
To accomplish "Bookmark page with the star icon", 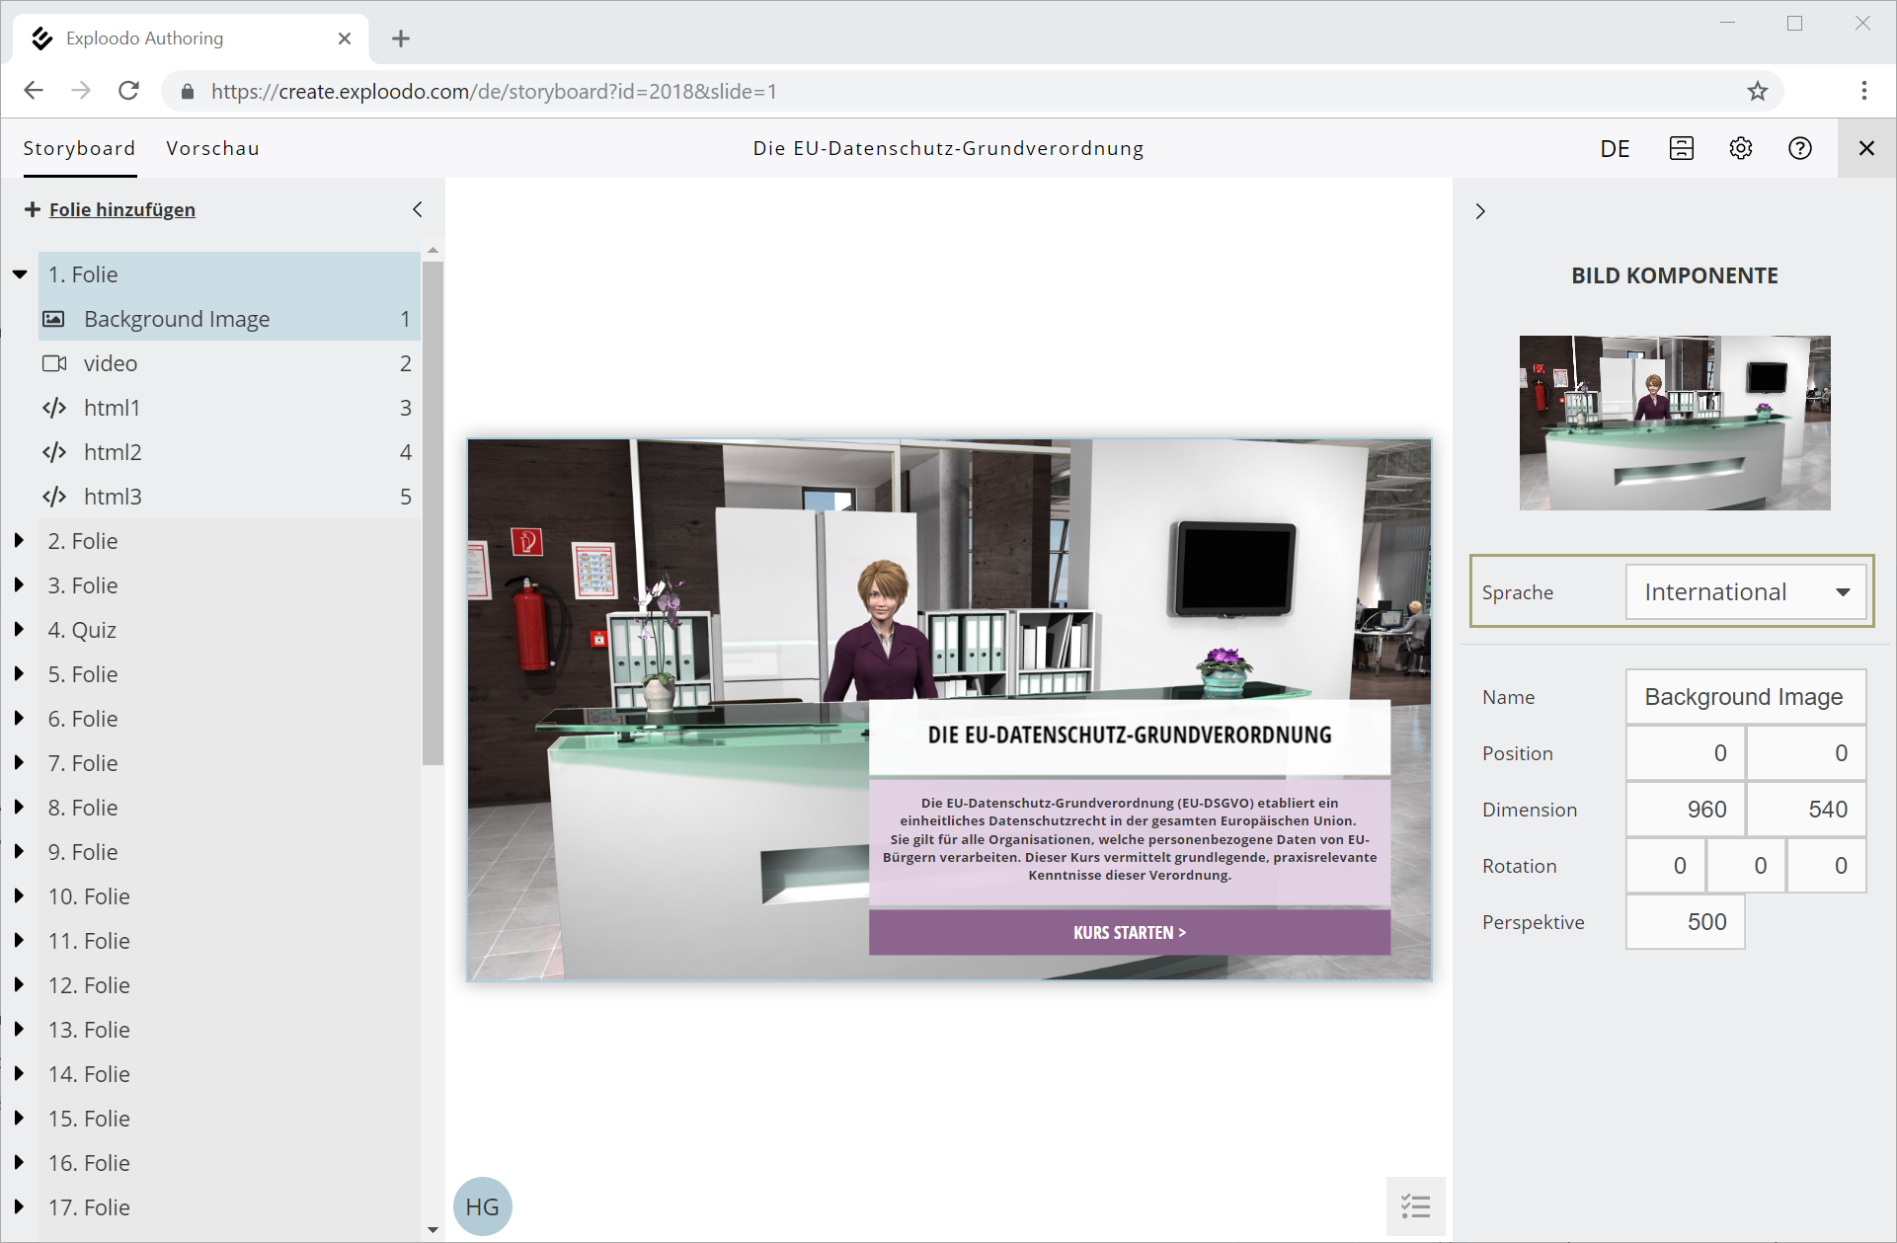I will [x=1757, y=92].
